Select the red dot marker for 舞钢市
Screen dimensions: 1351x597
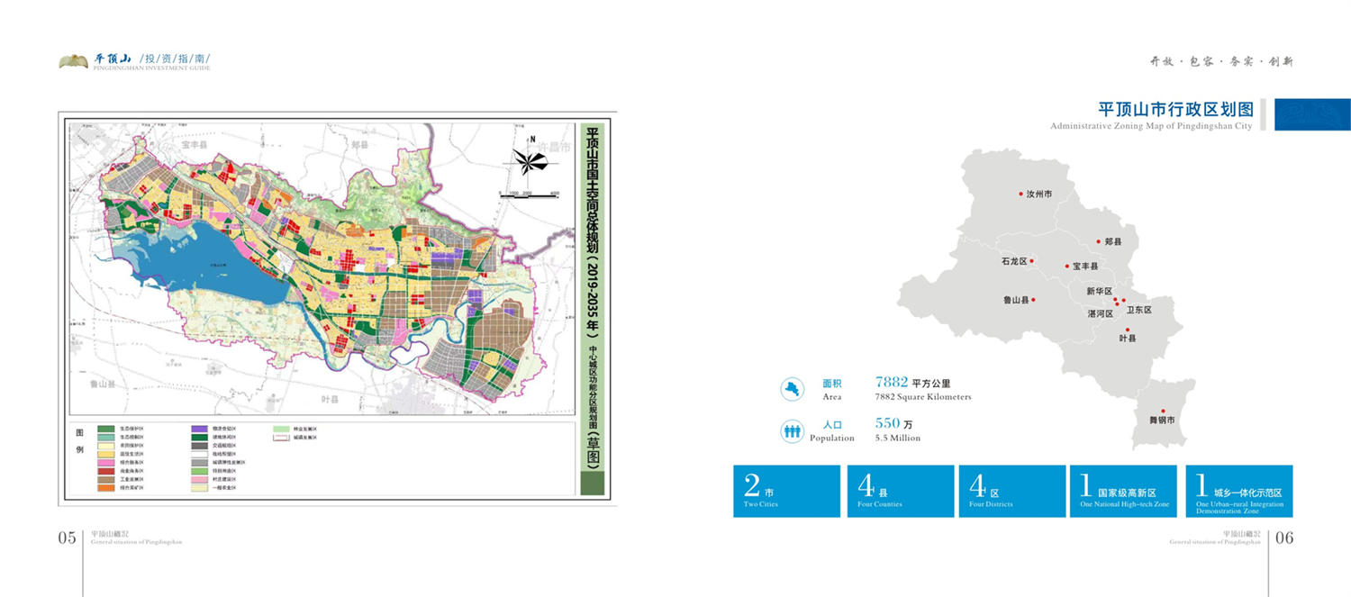[1163, 411]
